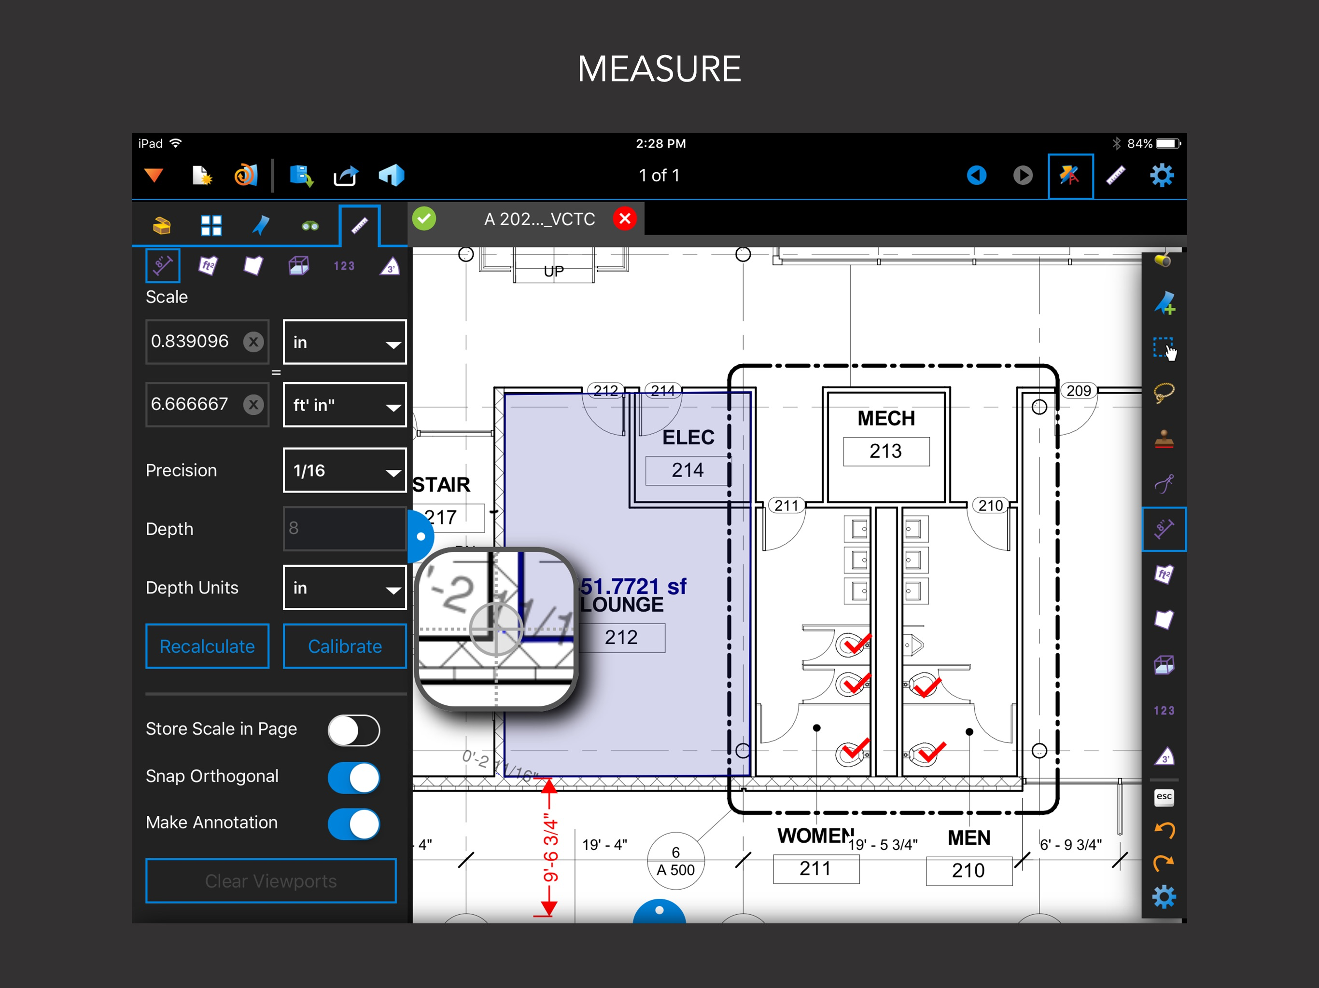Open the Depth Units dropdown
This screenshot has height=988, width=1319.
[x=344, y=588]
